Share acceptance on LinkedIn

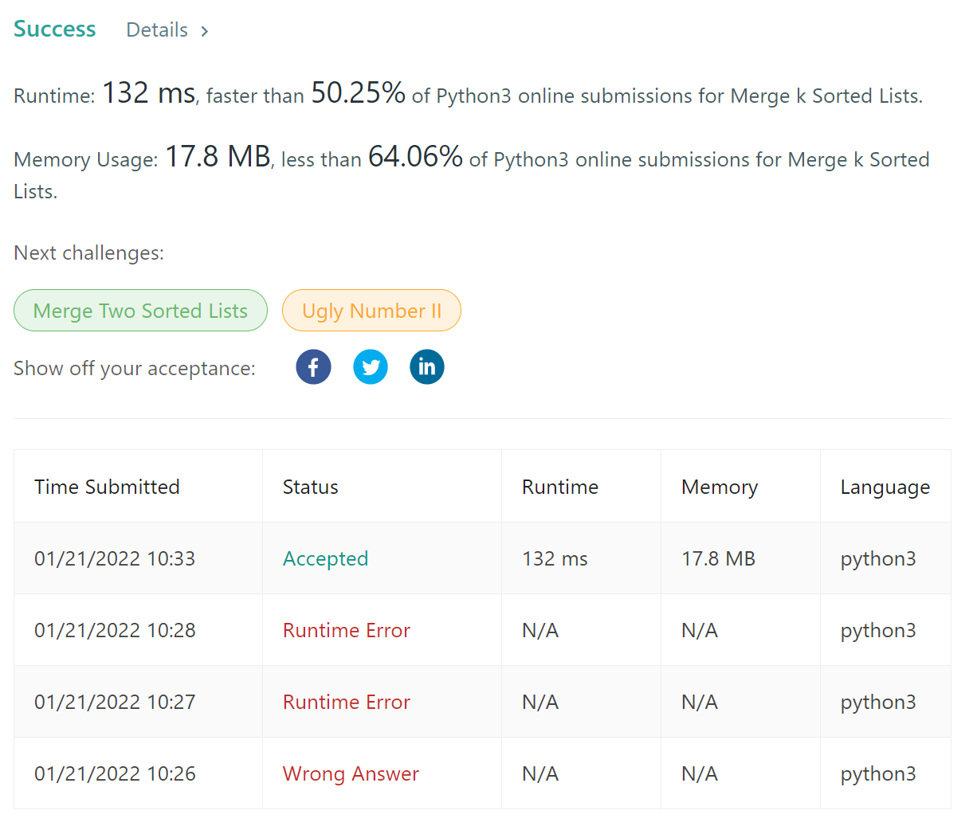pos(427,367)
